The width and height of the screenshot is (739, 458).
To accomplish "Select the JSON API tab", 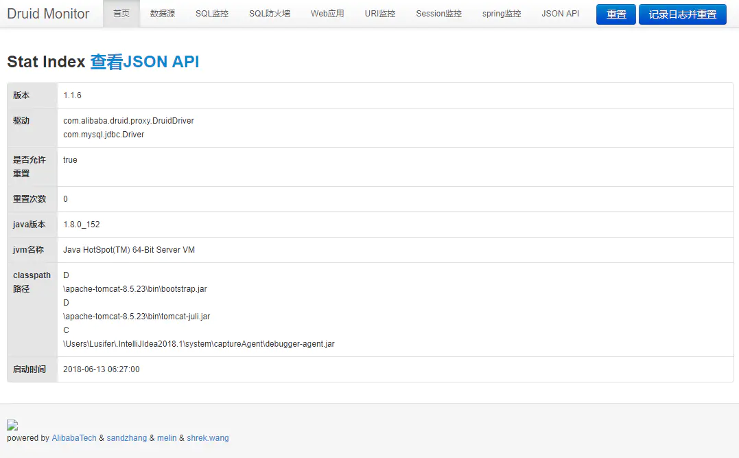I will point(561,14).
